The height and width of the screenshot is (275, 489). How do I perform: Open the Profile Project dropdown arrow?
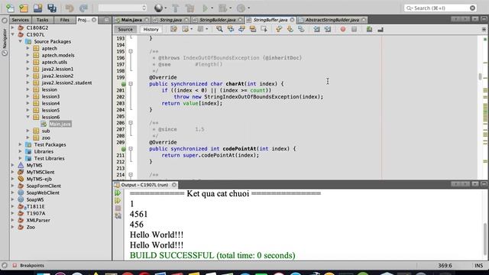click(248, 8)
